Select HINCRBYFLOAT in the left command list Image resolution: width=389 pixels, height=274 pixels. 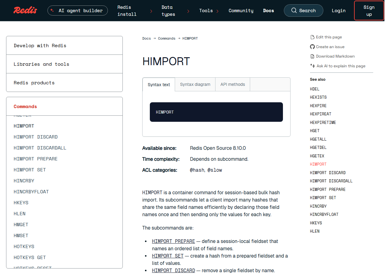click(x=31, y=192)
